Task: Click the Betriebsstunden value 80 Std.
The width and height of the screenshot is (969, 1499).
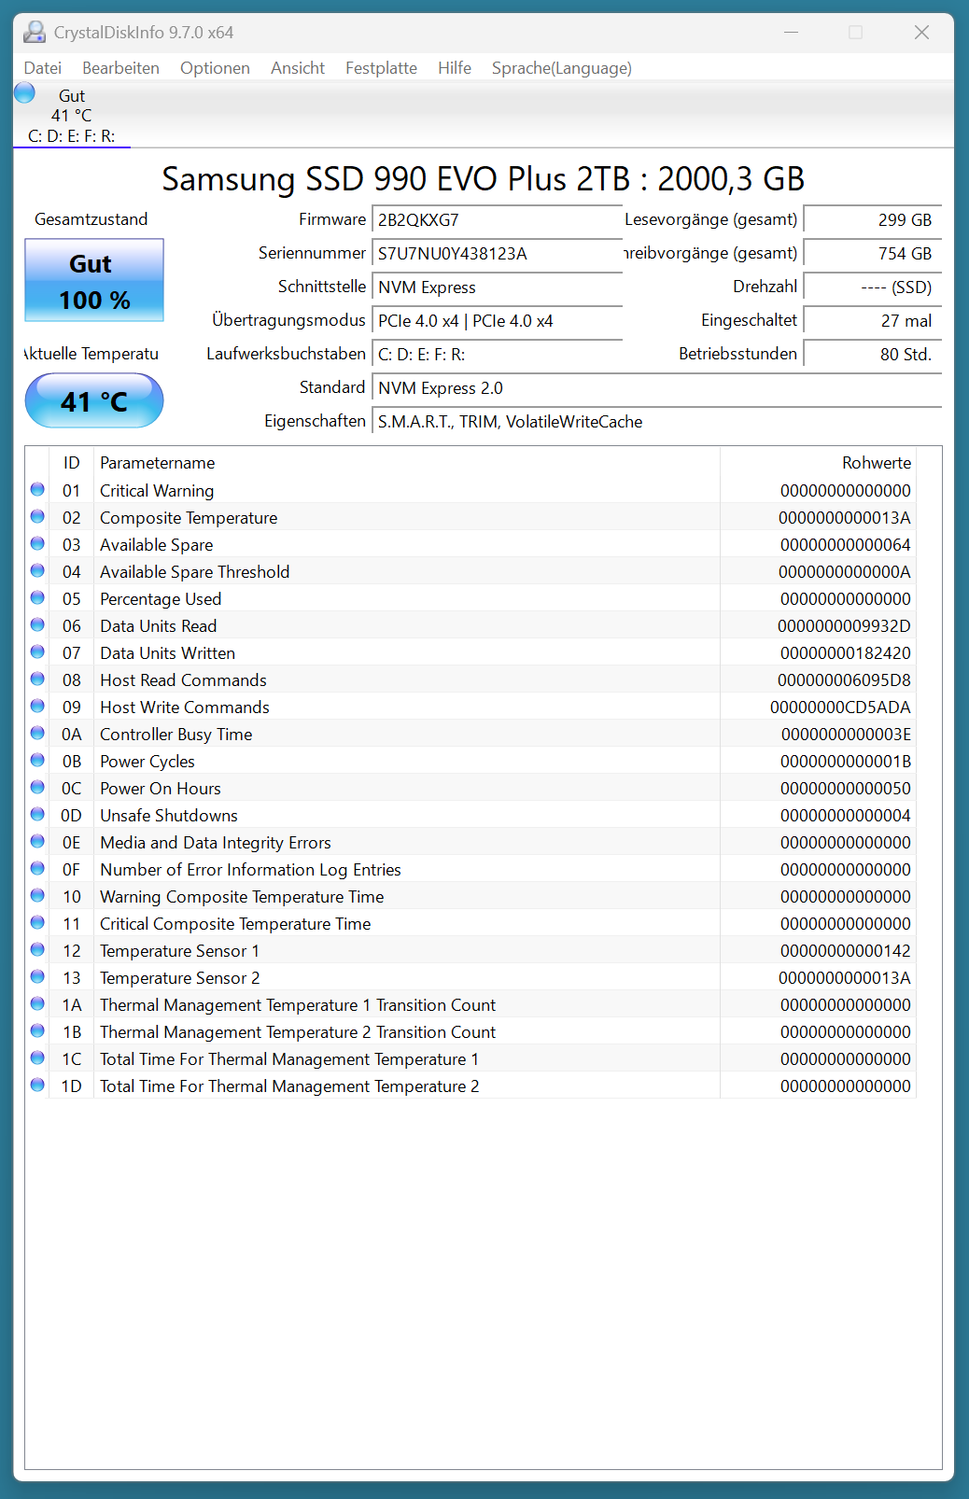Action: [873, 355]
